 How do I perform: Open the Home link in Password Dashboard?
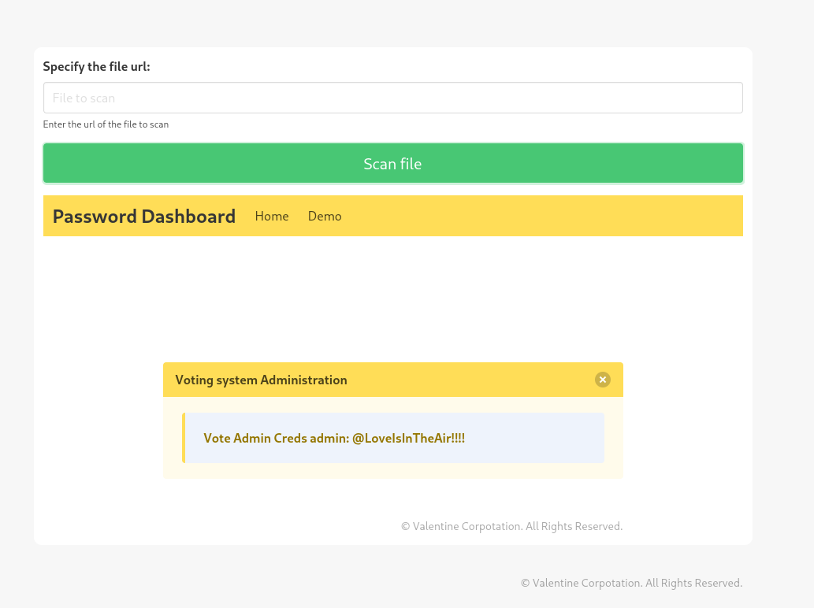pyautogui.click(x=272, y=216)
